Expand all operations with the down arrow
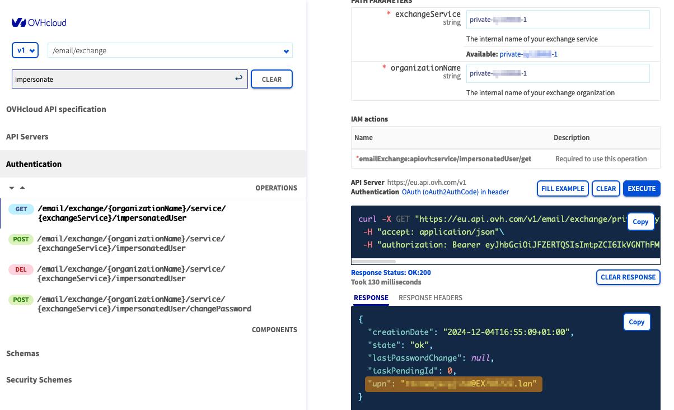Viewport: 674px width, 410px height. coord(11,188)
